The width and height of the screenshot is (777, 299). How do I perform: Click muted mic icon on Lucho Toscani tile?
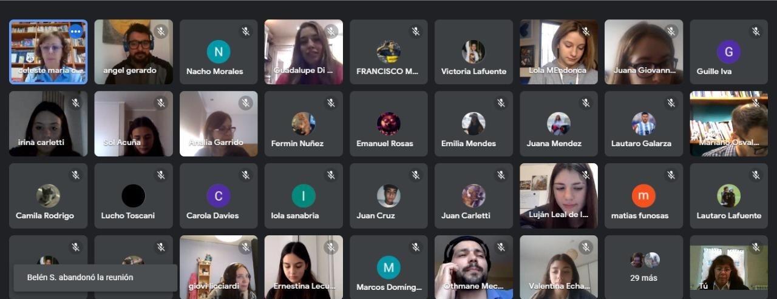point(160,175)
